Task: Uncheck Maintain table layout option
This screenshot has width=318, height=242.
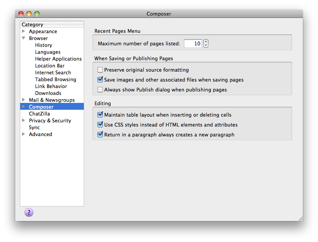Action: pyautogui.click(x=100, y=115)
